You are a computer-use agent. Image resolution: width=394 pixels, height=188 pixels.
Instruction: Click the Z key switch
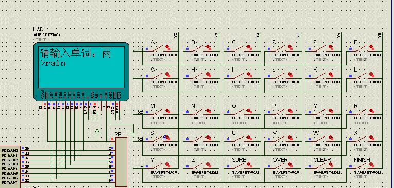coord(198,165)
